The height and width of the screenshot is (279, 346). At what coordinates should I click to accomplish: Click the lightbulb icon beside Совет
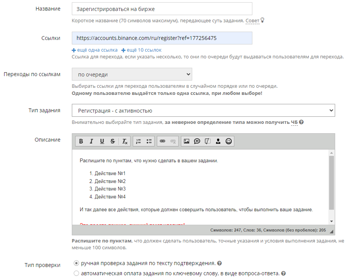pos(262,20)
